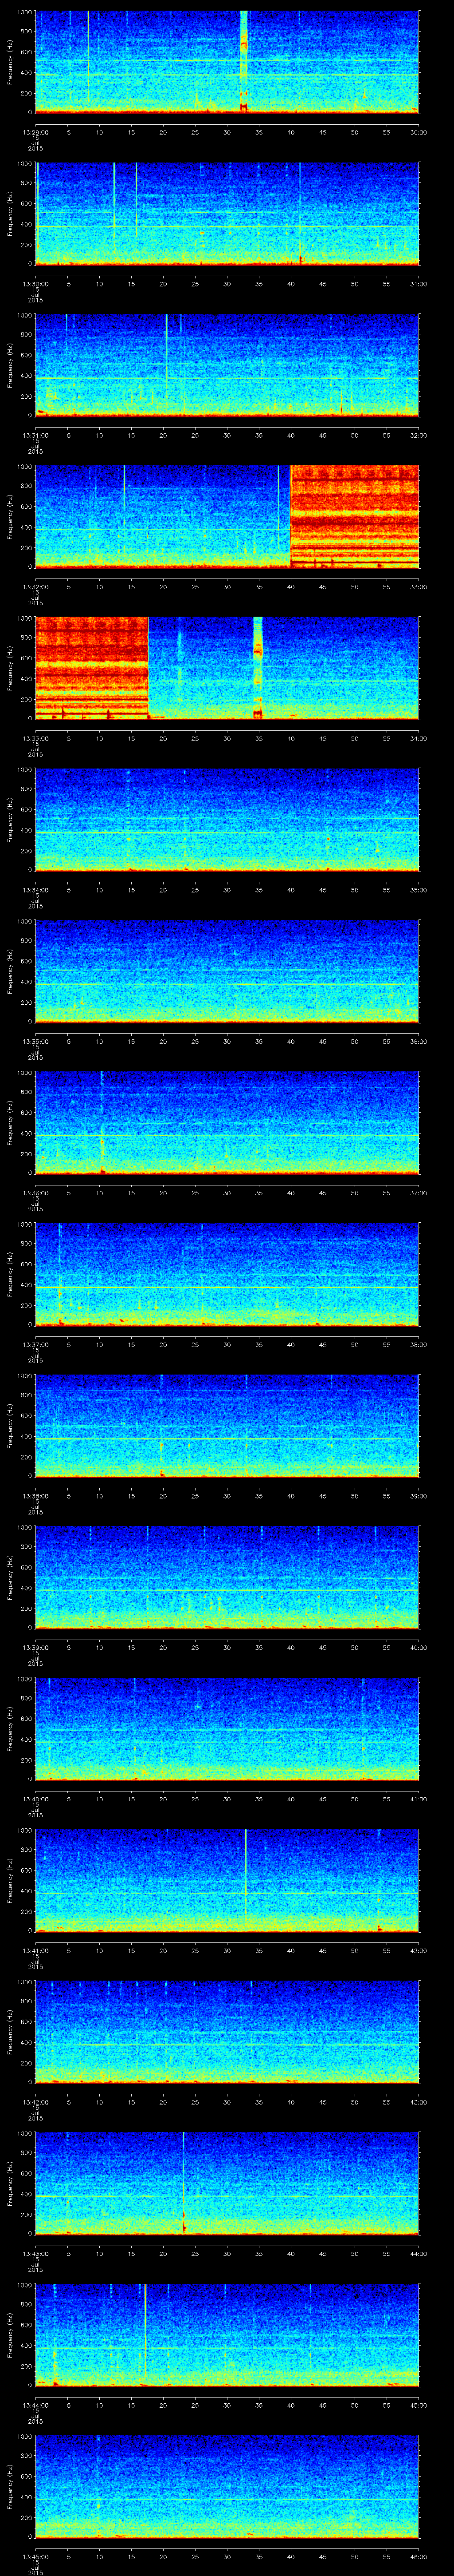Screen dimensions: 454x2576
Task: Click the '13:37:00' start time label
Action: [x=35, y=1344]
